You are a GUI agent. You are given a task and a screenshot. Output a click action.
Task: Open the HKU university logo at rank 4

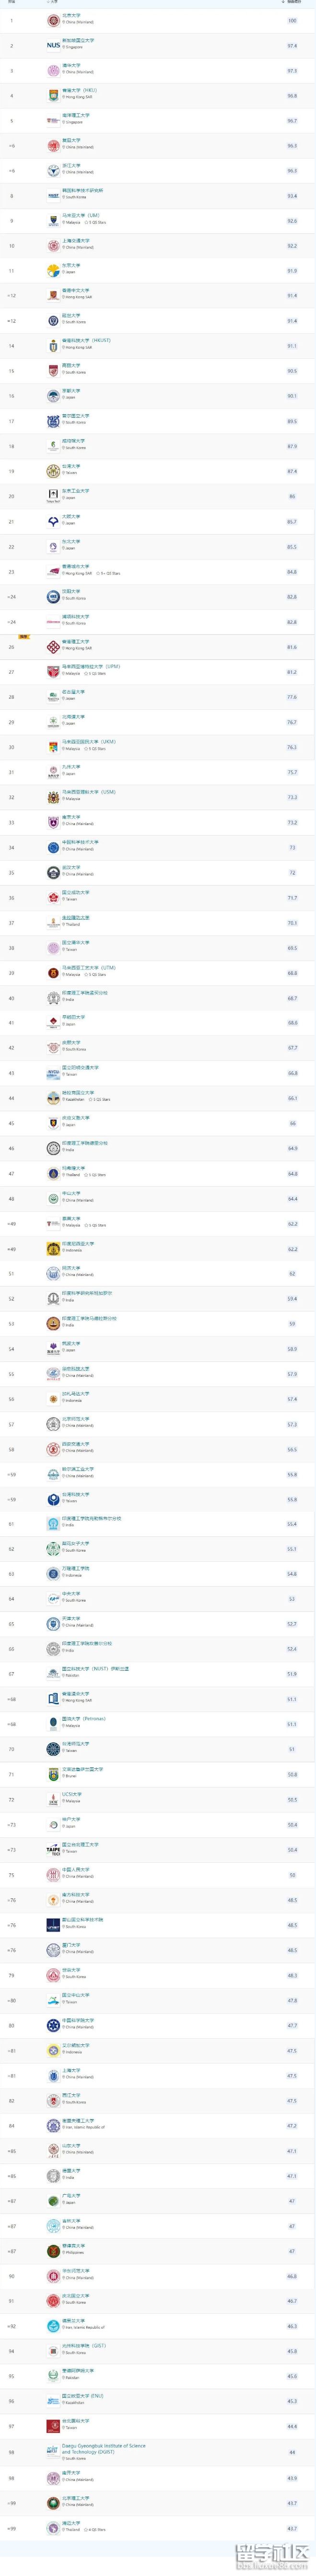53,95
